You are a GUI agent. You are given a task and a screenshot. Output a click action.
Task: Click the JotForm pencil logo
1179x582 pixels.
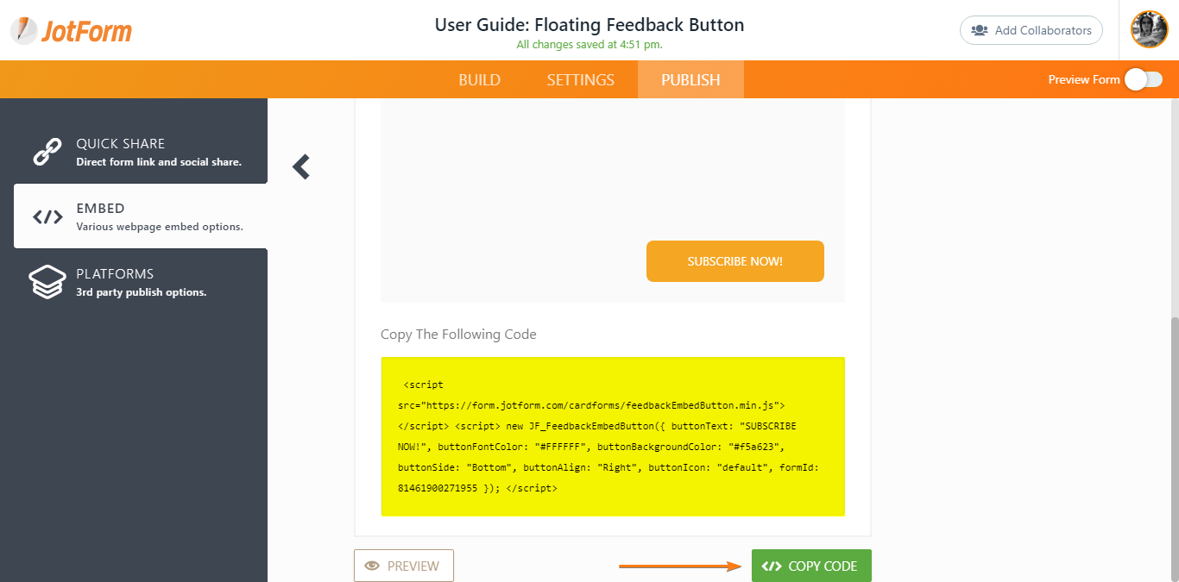coord(24,30)
